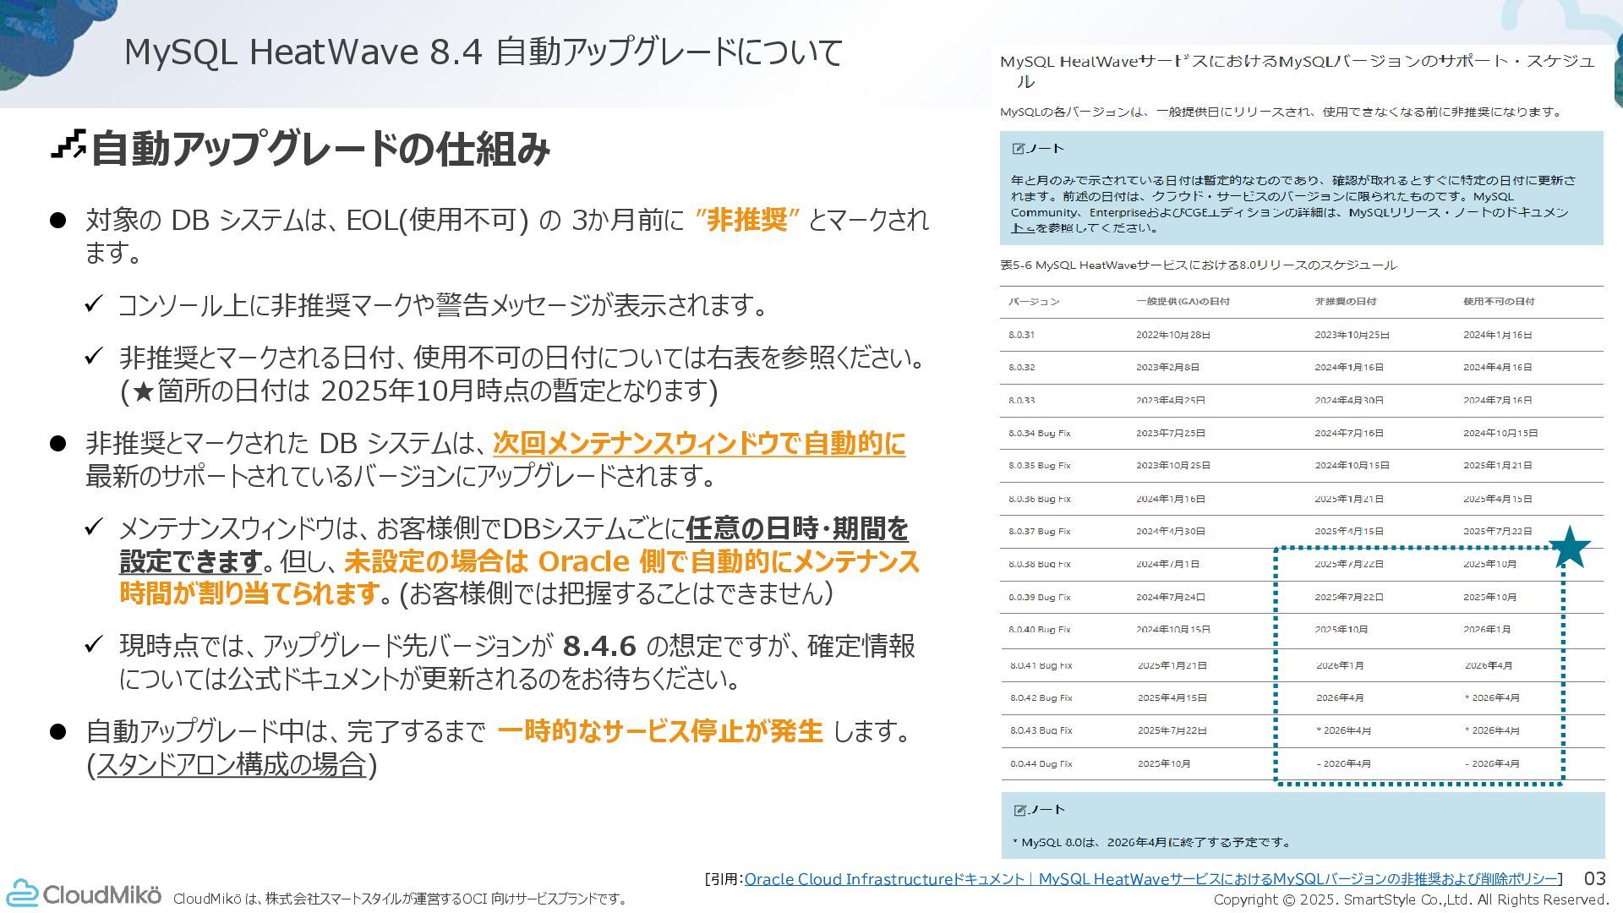Click the 非推奨の日付 column header
This screenshot has width=1623, height=913.
(x=1345, y=302)
